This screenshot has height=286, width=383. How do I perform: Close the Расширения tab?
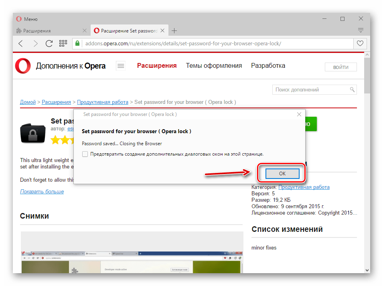tap(85, 30)
